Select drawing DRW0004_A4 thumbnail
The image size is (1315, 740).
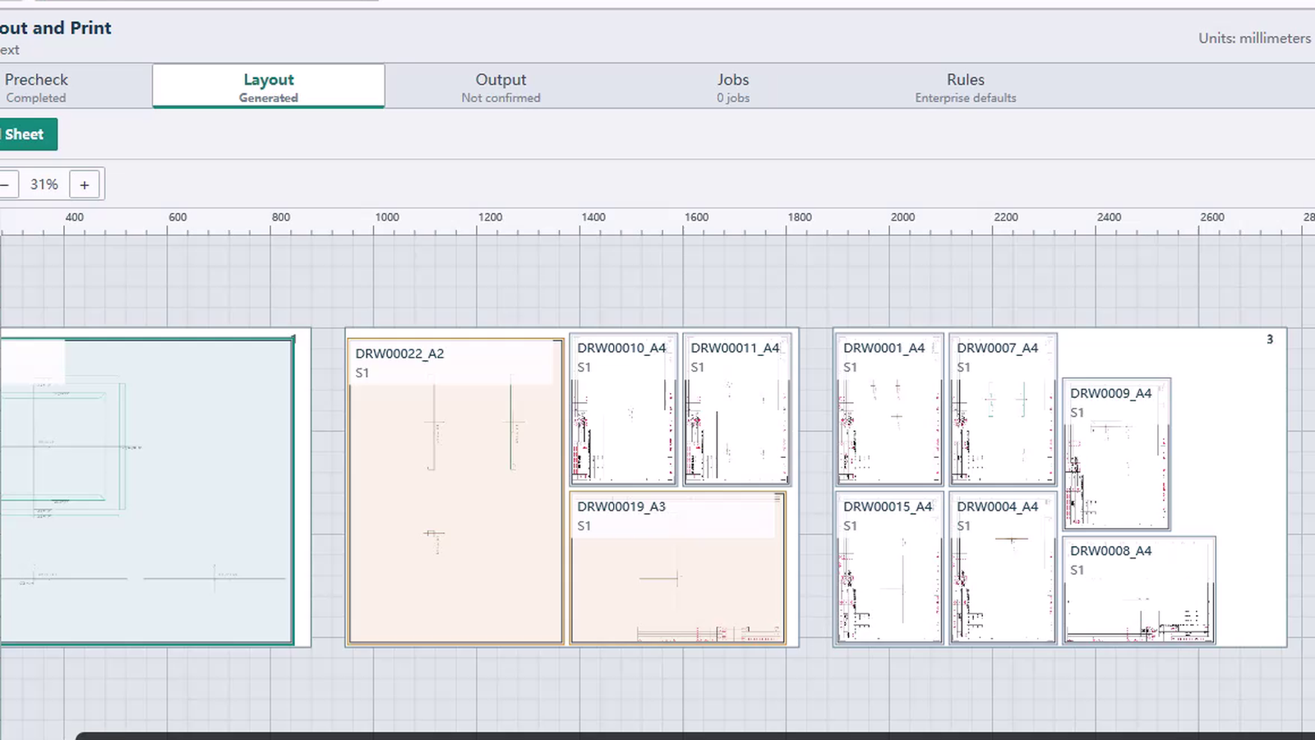[x=1004, y=567]
